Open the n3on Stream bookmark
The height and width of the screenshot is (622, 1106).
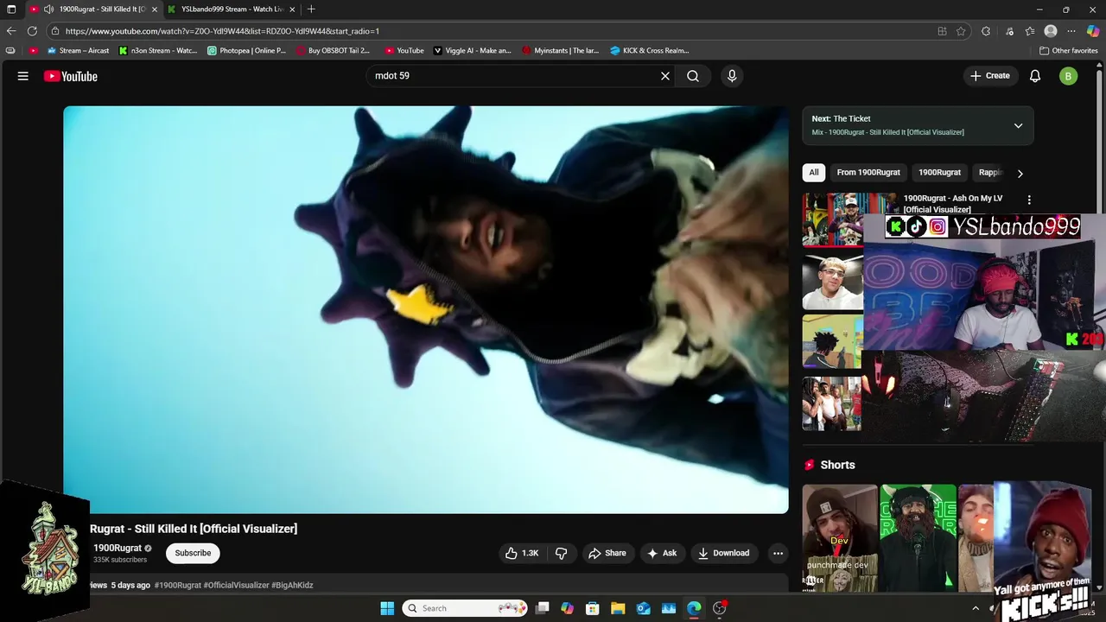click(158, 50)
